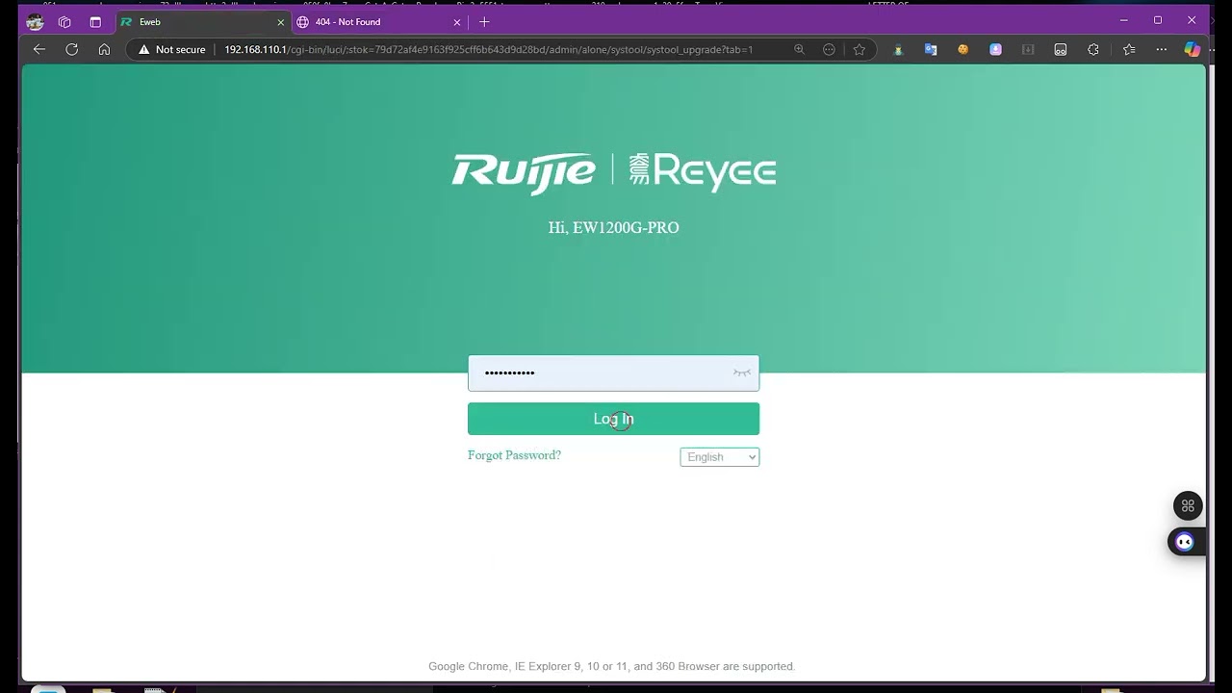Open the workspaces icon in title bar
Screen dimensions: 1232x693
click(x=64, y=21)
